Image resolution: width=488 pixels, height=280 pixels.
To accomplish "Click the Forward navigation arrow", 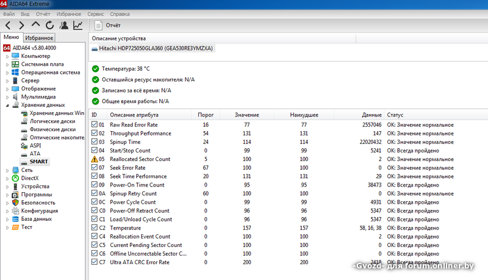I will [x=21, y=25].
